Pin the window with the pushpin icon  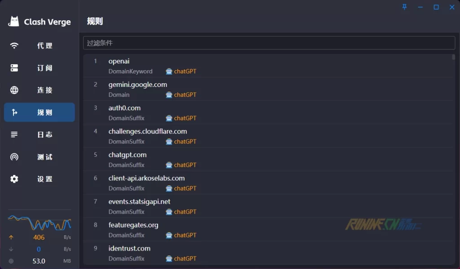tap(404, 7)
